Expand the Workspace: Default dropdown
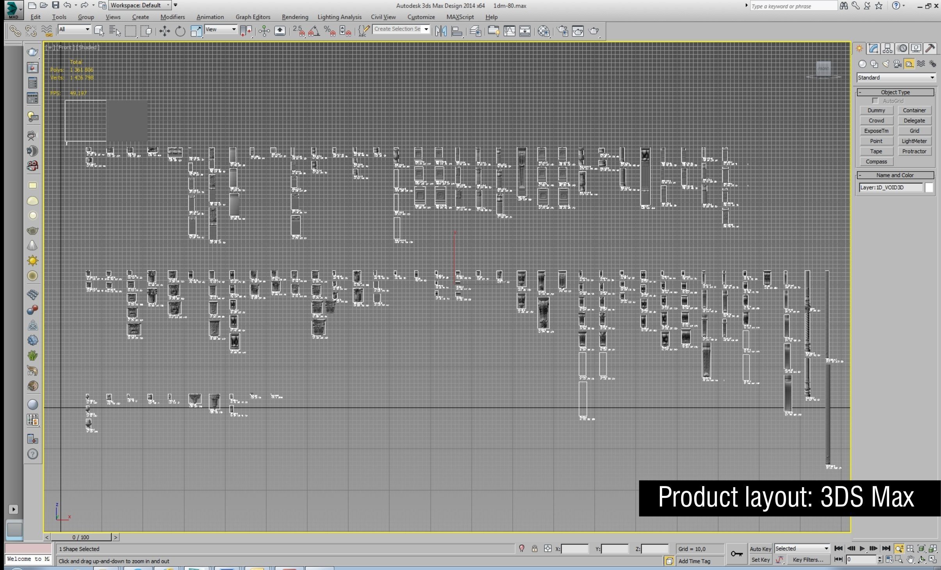941x570 pixels. point(140,5)
